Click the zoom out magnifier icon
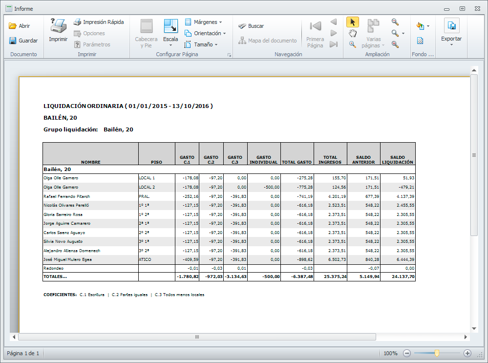488x363 pixels. tap(395, 22)
